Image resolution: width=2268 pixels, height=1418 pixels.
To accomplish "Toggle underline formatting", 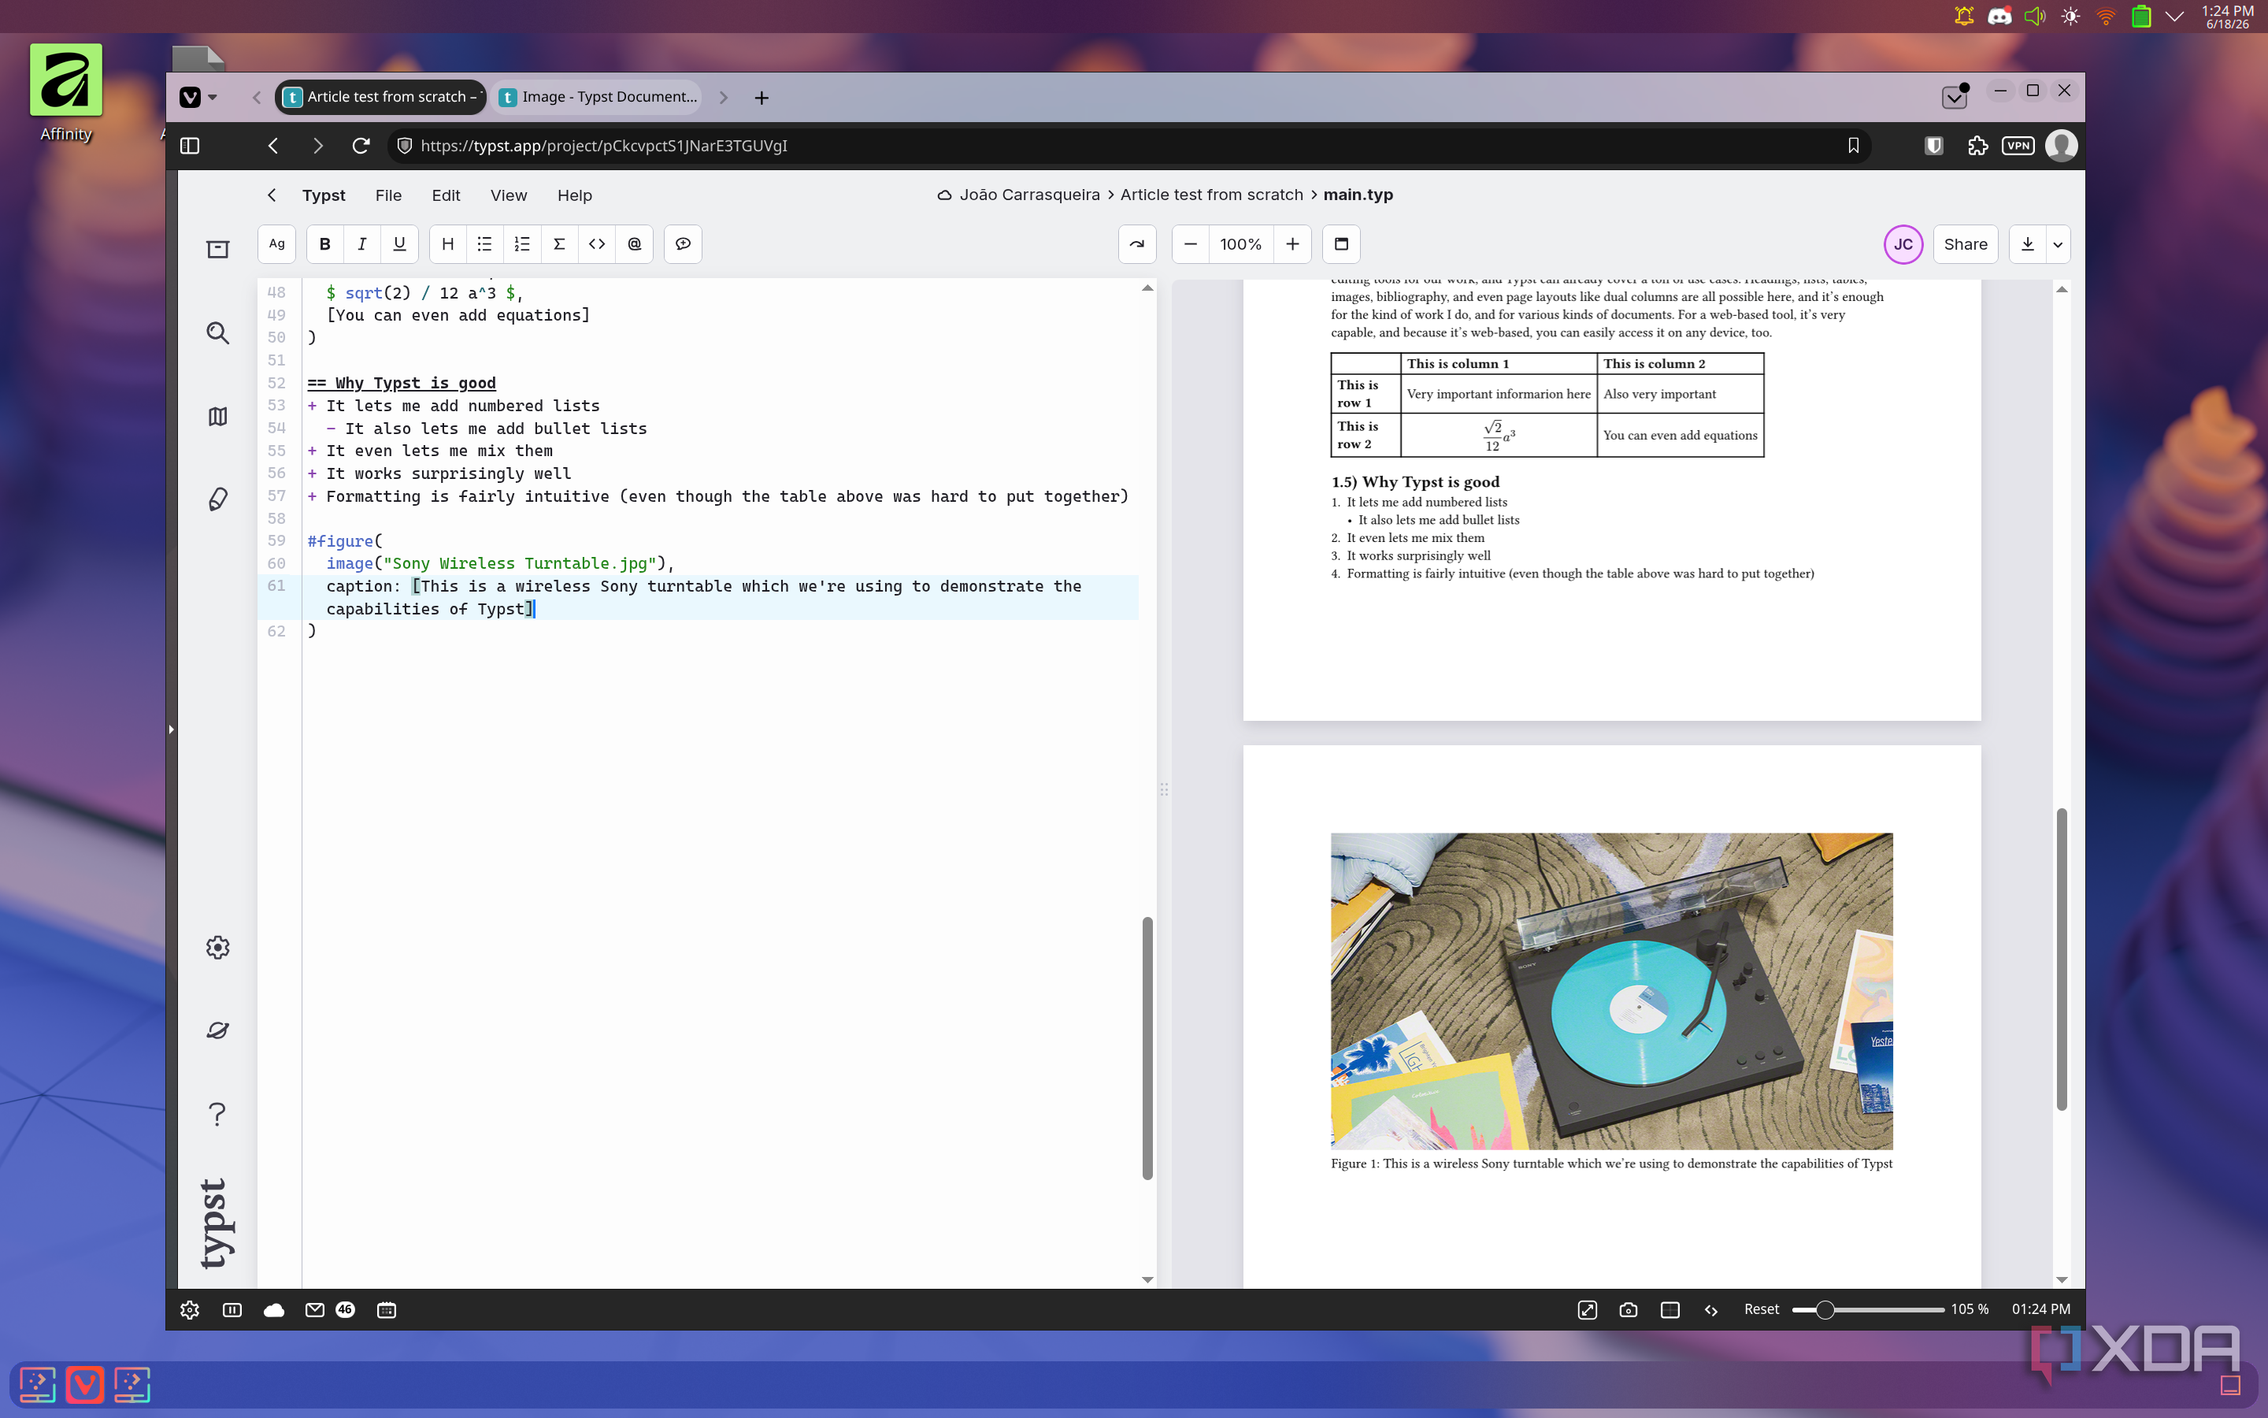I will pos(399,244).
